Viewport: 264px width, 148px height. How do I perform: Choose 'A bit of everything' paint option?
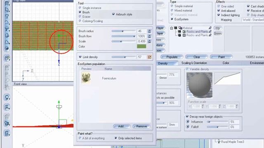point(80,138)
